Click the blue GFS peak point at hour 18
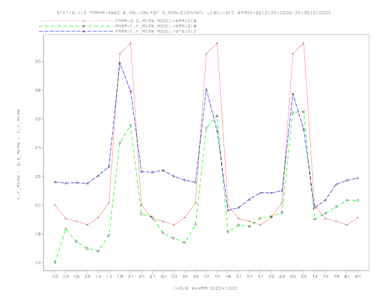The image size is (390, 301). tap(120, 63)
